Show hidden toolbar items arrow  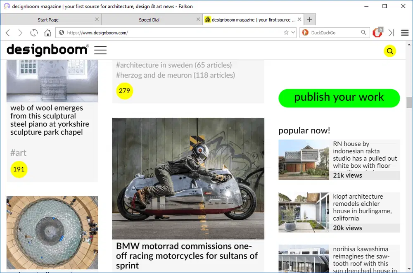pyautogui.click(x=391, y=33)
